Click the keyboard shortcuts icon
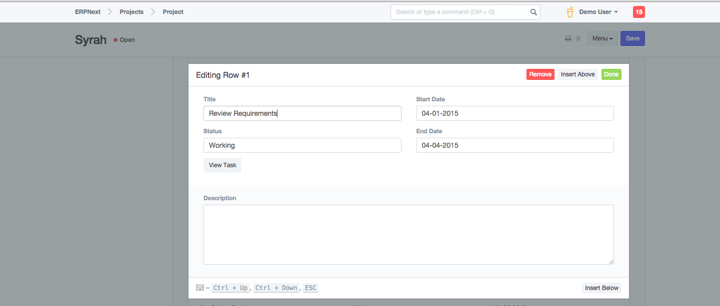This screenshot has width=720, height=306. [x=200, y=288]
